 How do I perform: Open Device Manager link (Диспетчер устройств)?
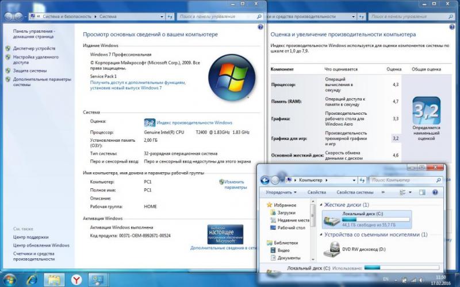coord(34,48)
